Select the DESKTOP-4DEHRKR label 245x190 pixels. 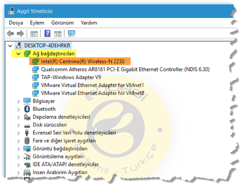click(47, 46)
